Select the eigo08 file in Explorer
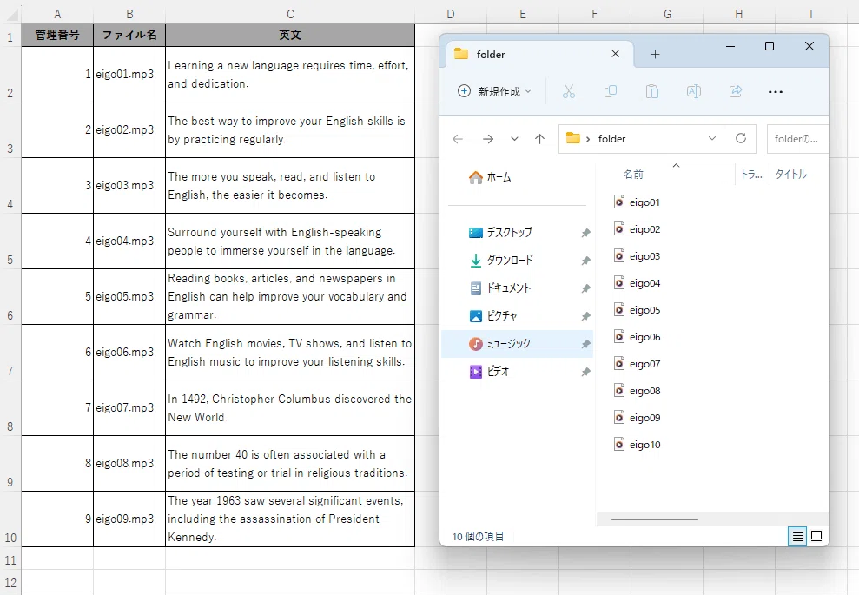 (638, 391)
